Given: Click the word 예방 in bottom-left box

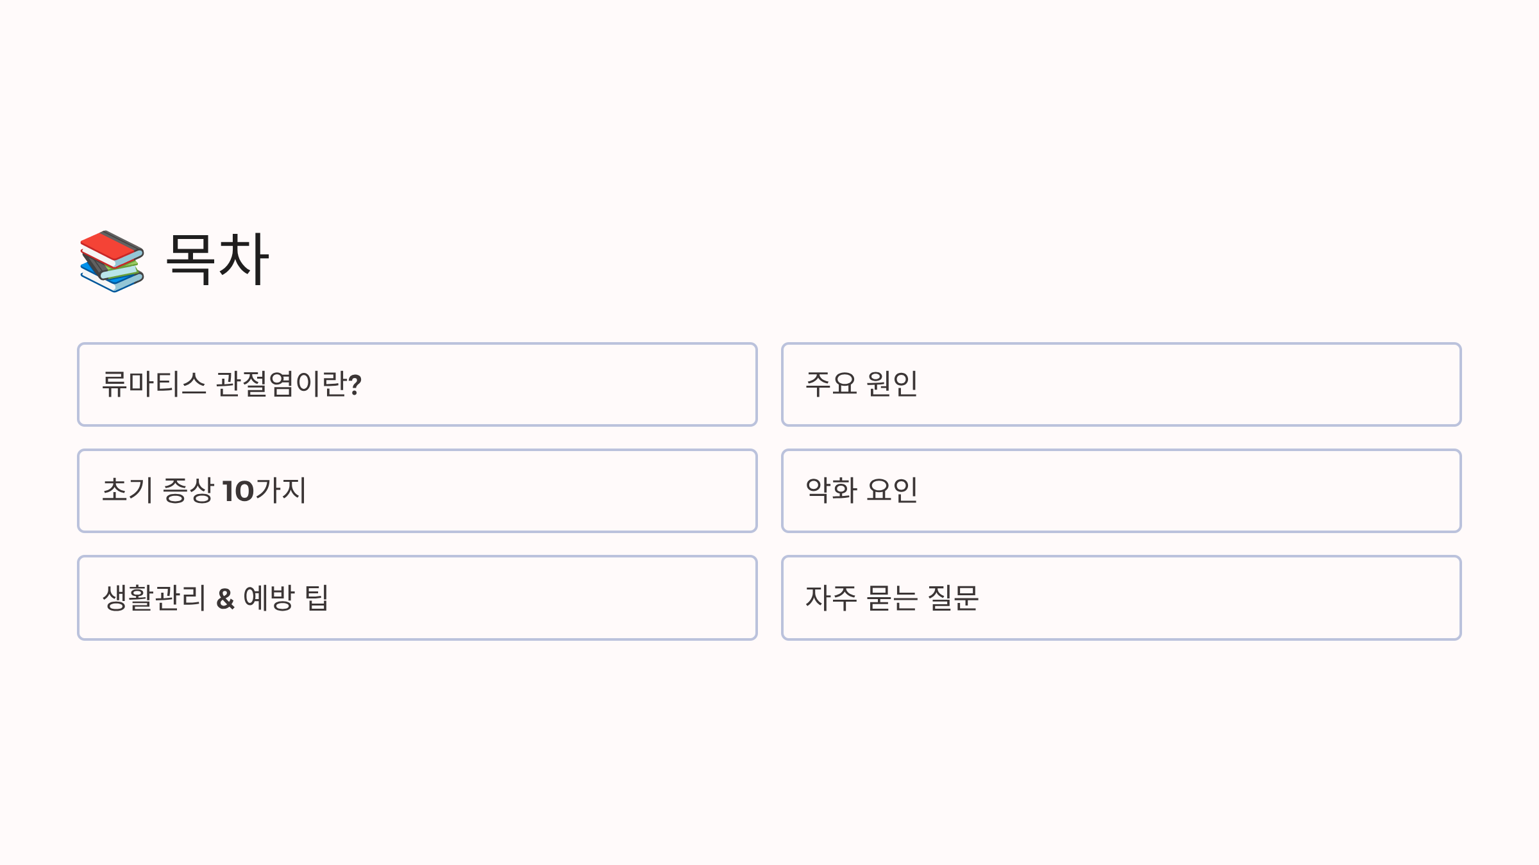Looking at the screenshot, I should (269, 598).
